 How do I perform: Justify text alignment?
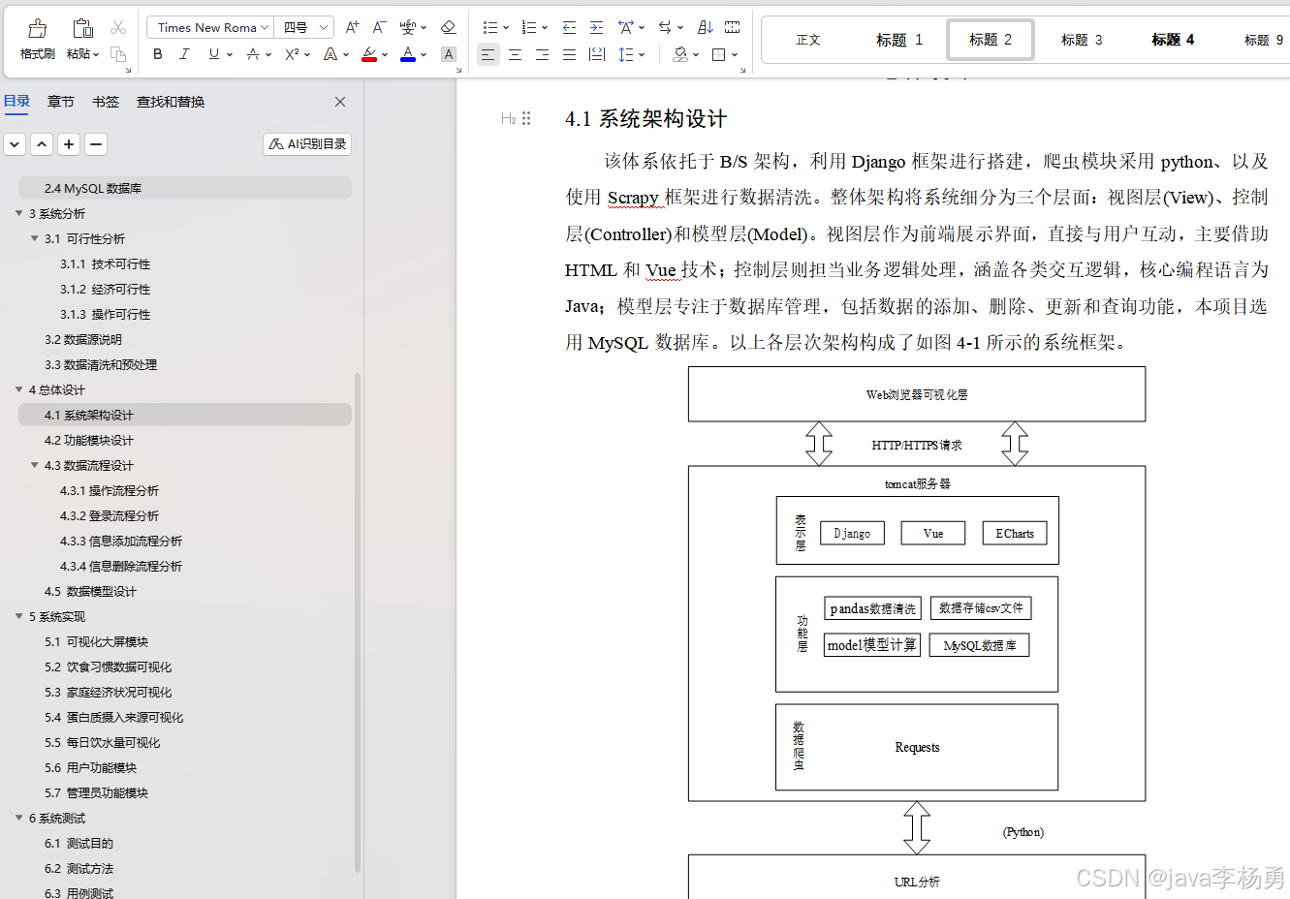[569, 54]
